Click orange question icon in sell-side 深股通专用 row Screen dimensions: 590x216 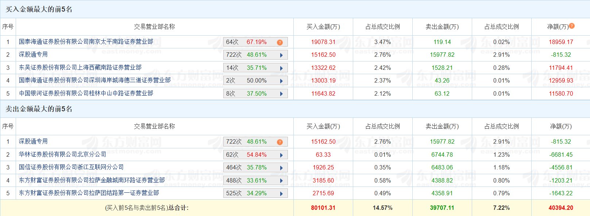(x=280, y=142)
